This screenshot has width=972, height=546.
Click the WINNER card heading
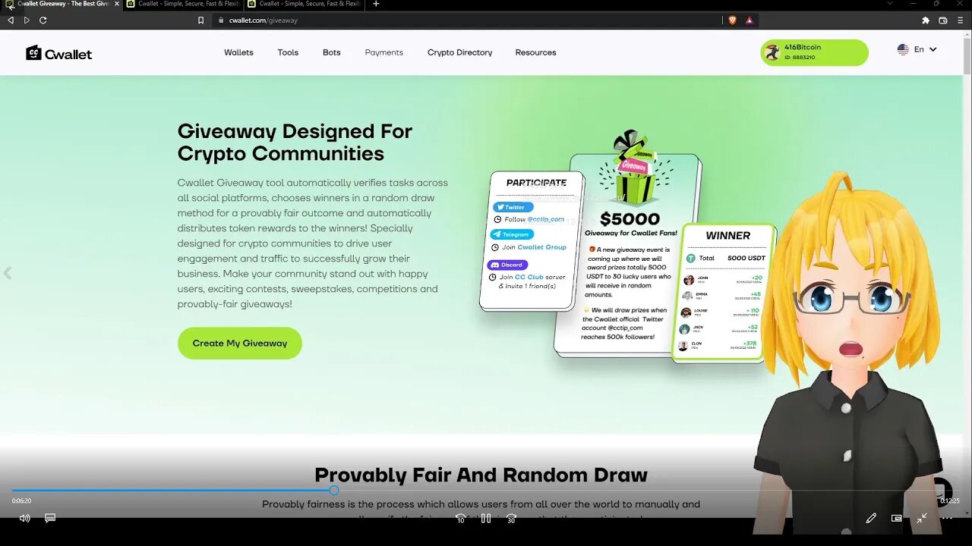coord(728,236)
